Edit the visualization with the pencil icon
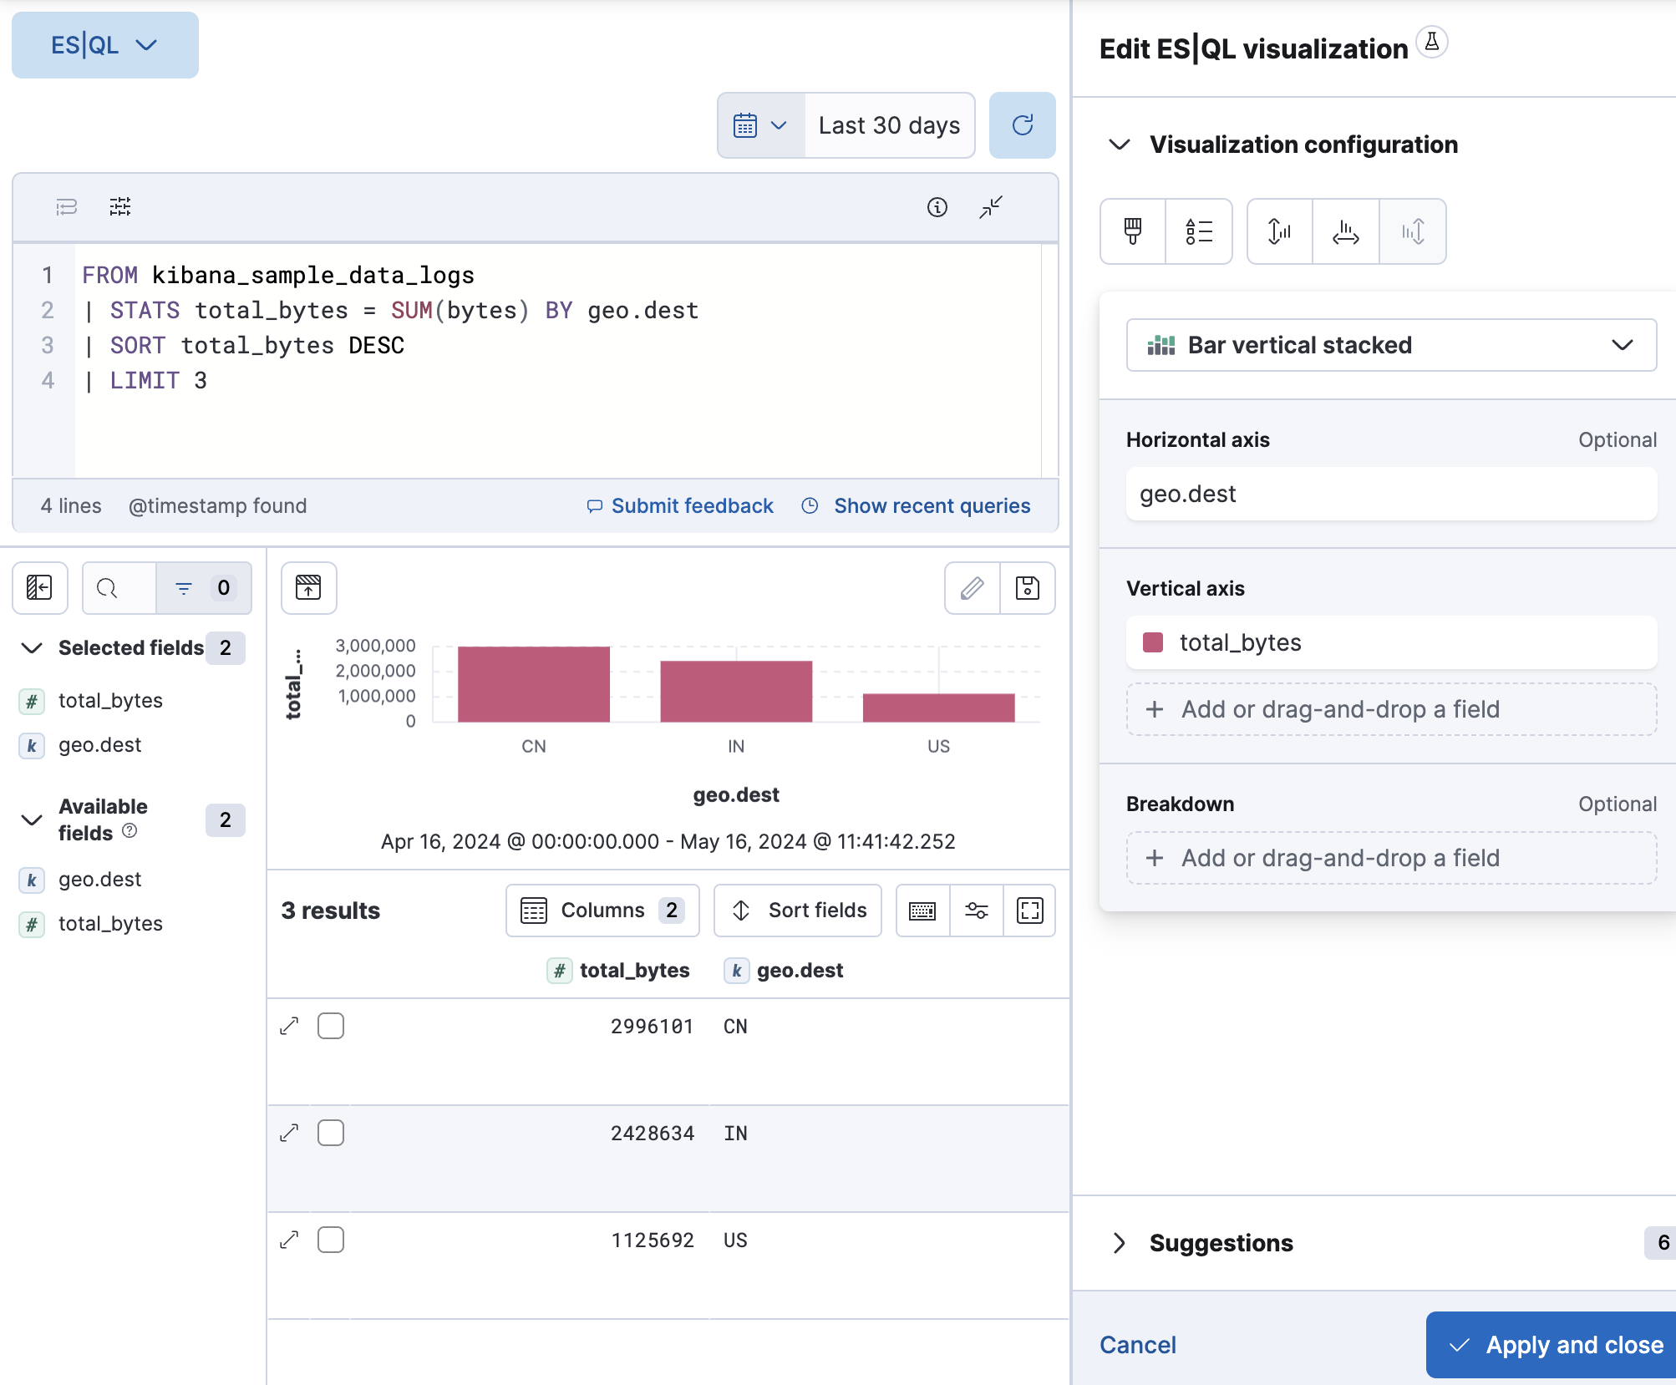Viewport: 1676px width, 1385px height. 972,588
